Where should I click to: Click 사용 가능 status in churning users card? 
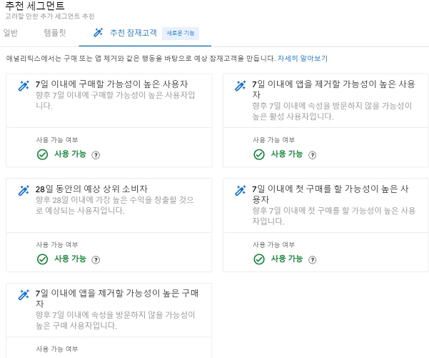(x=286, y=154)
